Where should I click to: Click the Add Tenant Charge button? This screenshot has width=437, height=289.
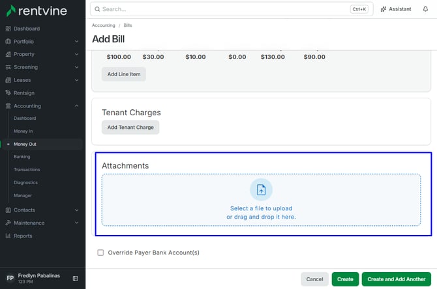tap(130, 128)
